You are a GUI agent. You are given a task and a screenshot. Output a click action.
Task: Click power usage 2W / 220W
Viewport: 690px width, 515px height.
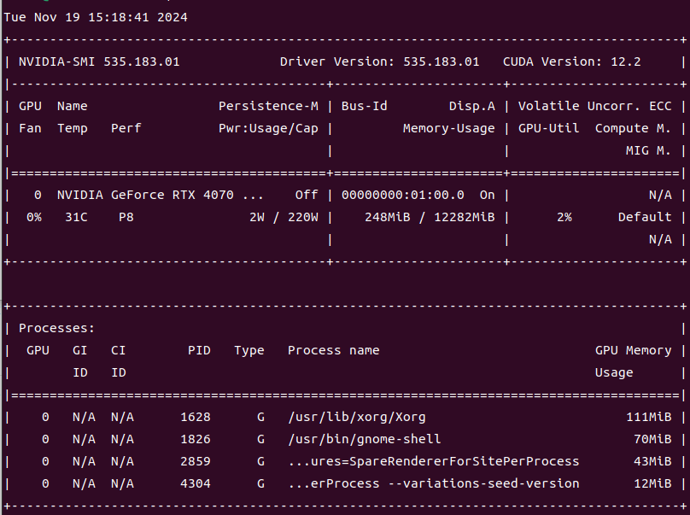pos(284,218)
